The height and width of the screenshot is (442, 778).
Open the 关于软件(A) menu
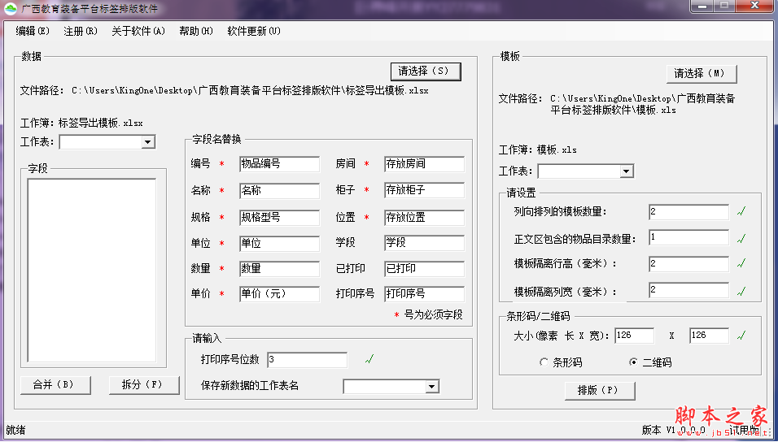pyautogui.click(x=138, y=31)
